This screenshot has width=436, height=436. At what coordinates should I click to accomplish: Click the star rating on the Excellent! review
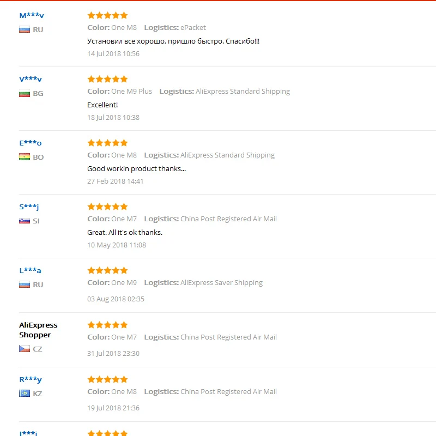107,79
